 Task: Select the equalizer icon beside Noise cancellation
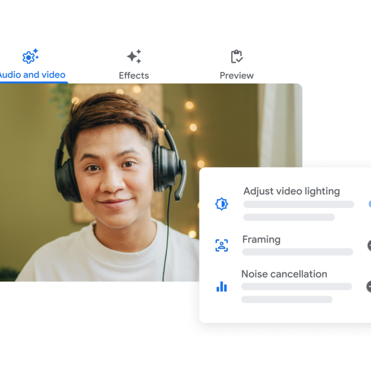(221, 287)
